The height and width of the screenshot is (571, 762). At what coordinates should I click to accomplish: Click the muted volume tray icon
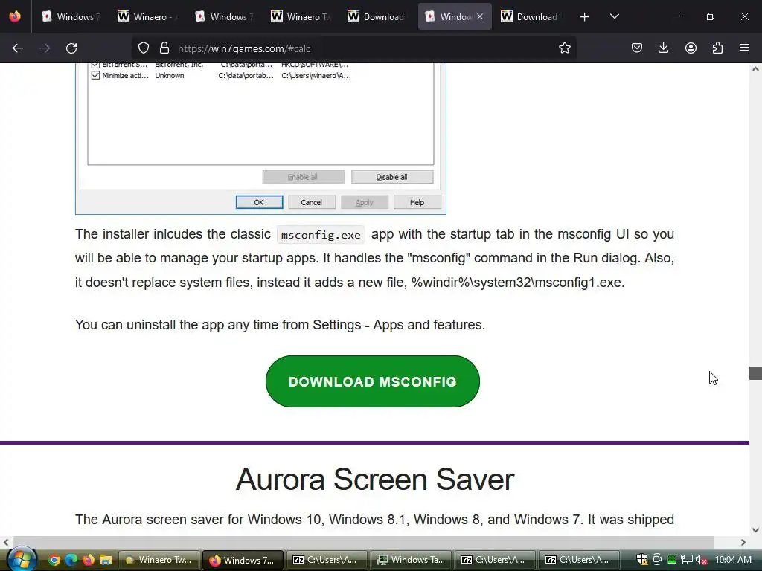(701, 559)
